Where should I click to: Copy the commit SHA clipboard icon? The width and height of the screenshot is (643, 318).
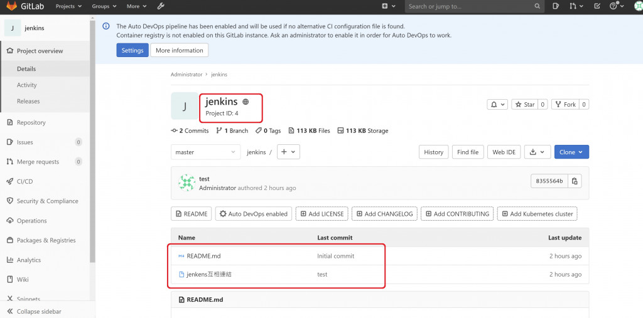pyautogui.click(x=575, y=181)
